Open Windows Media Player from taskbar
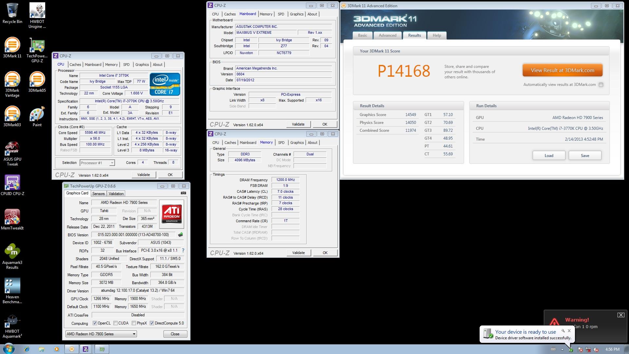 (x=56, y=349)
